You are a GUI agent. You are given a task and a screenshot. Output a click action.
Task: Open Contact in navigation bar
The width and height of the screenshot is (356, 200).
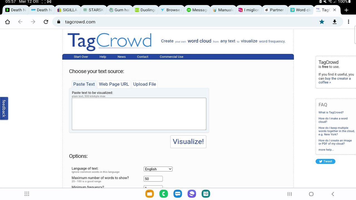pyautogui.click(x=143, y=57)
